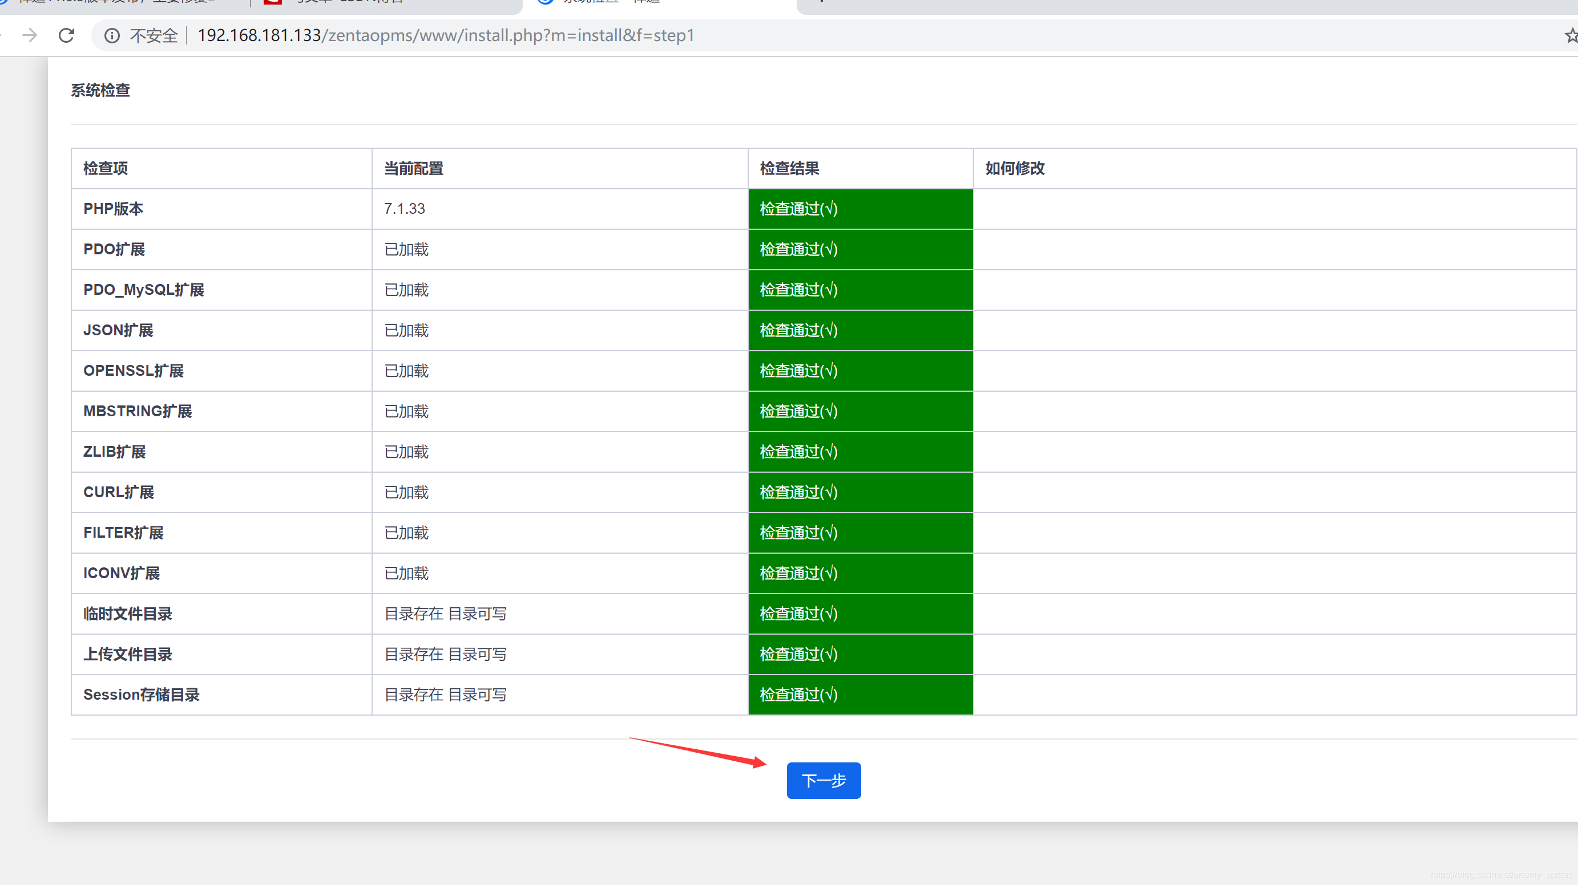This screenshot has width=1578, height=885.
Task: Click the 临时文件目录 row label
Action: [127, 613]
